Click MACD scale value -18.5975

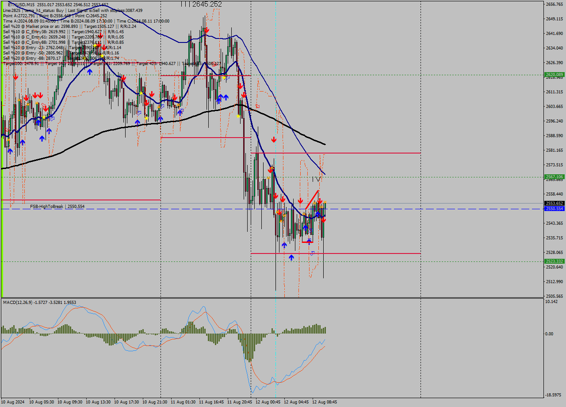coord(554,395)
